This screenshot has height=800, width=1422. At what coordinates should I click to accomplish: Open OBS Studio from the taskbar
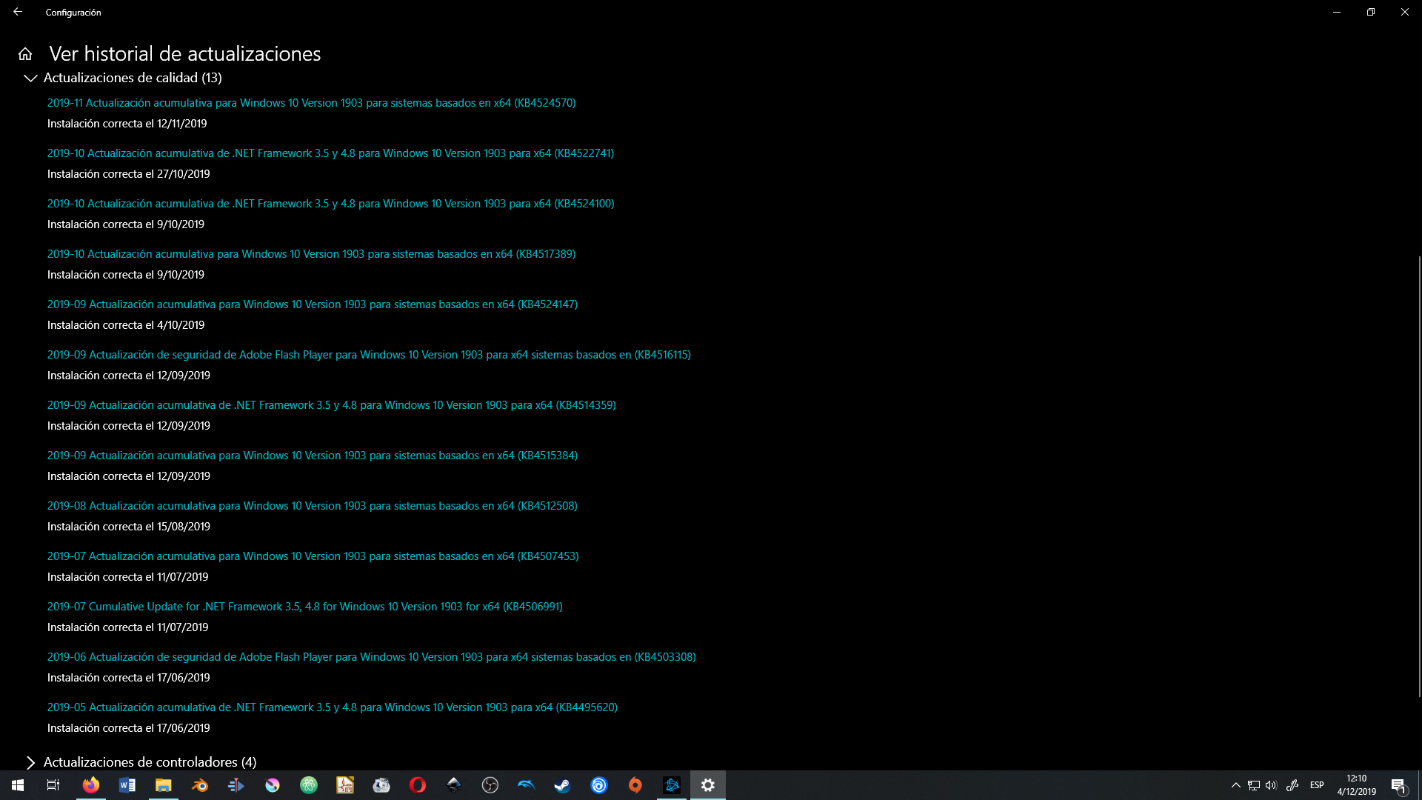[x=490, y=785]
